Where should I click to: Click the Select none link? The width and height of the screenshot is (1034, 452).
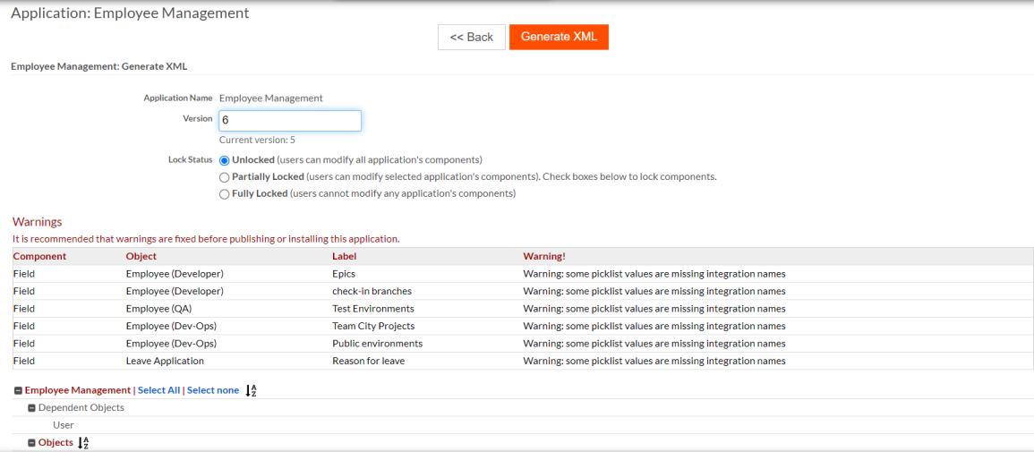(x=213, y=390)
